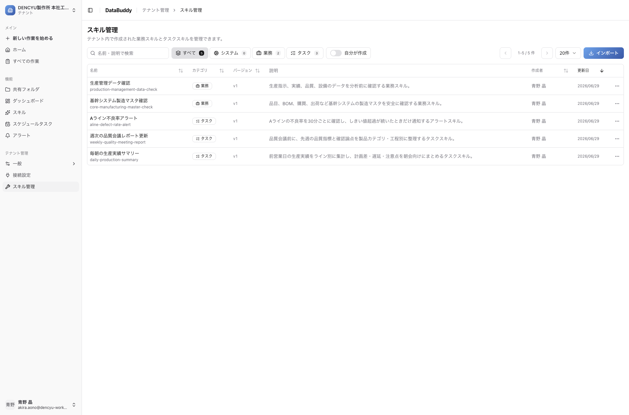Open more options for 生産管理データ確認
Viewport: 629px width, 415px height.
click(x=617, y=86)
